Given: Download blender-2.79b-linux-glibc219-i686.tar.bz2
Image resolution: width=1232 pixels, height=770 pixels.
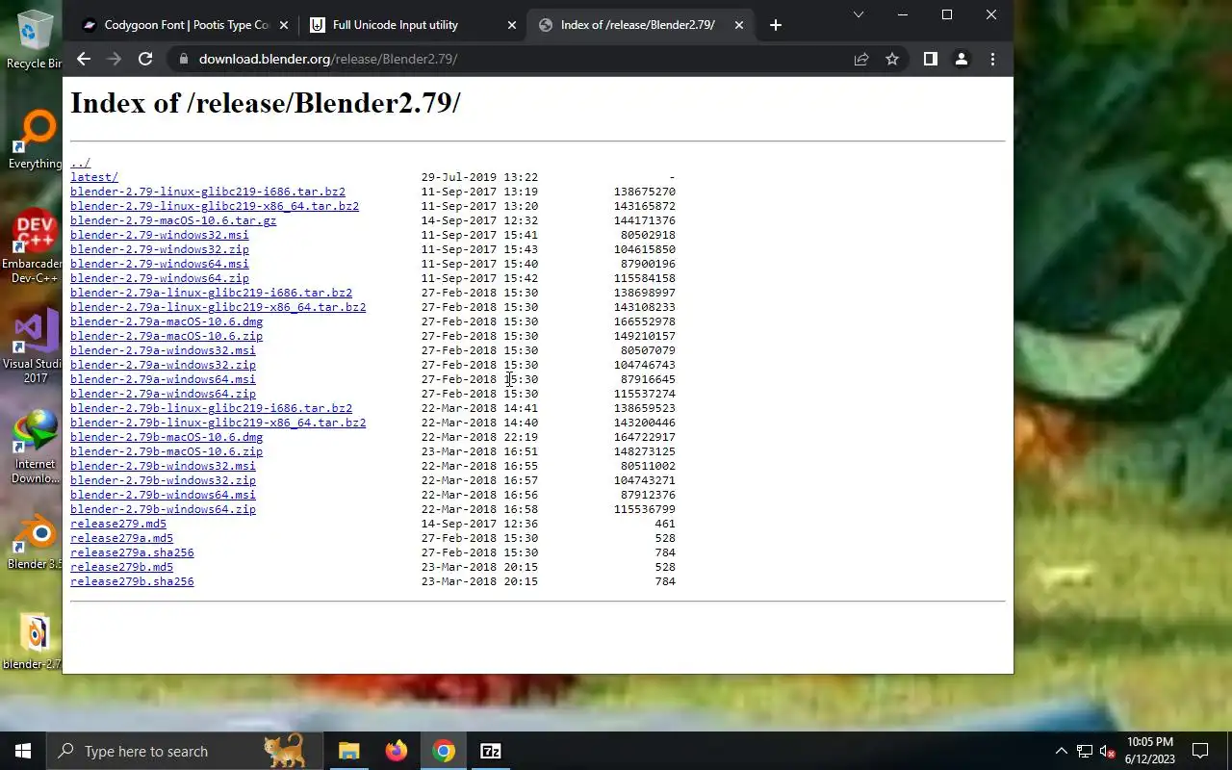Looking at the screenshot, I should pos(211,408).
